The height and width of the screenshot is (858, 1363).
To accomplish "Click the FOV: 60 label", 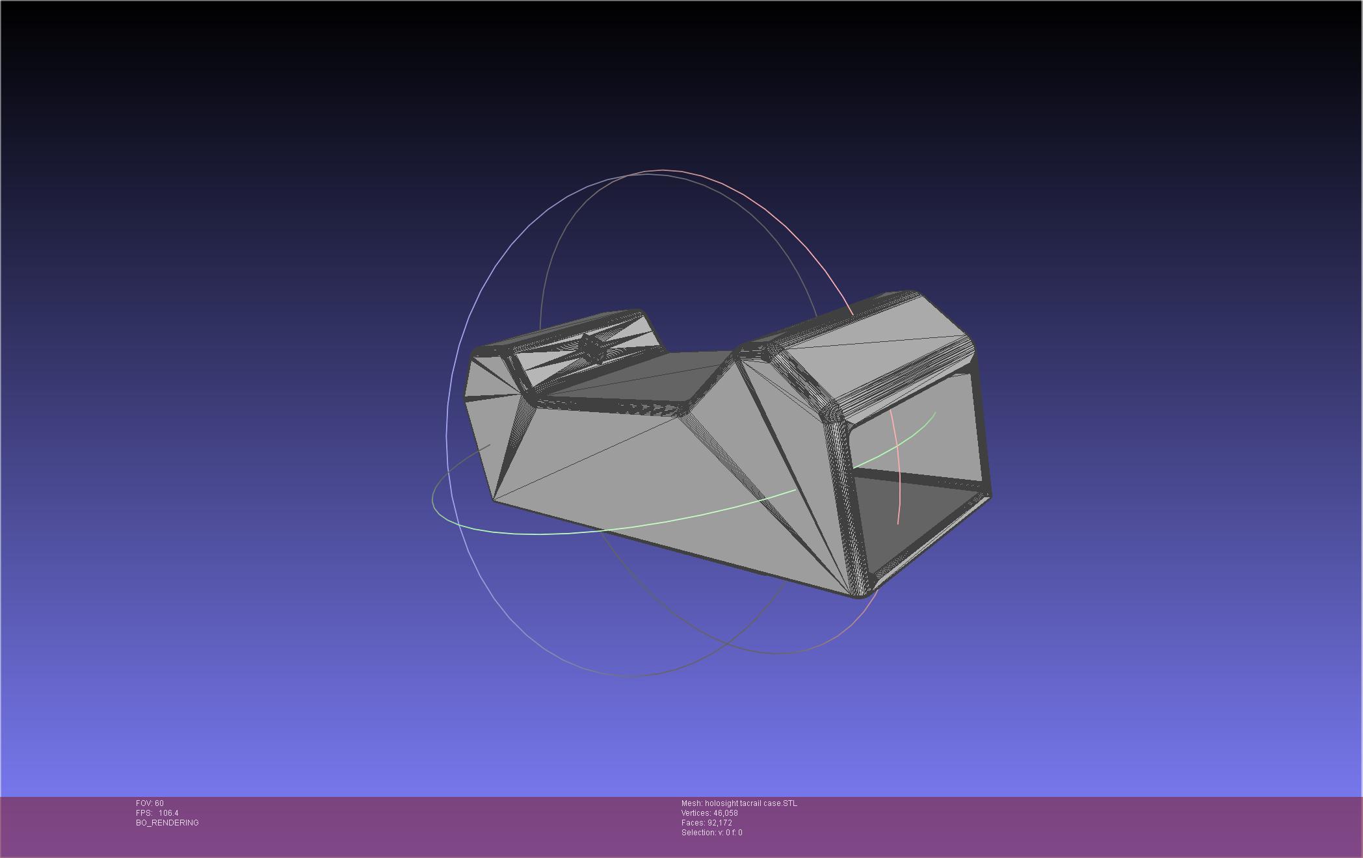I will tap(150, 803).
